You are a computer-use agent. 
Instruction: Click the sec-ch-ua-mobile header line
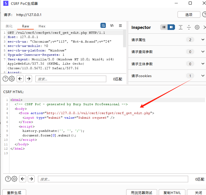pos(28,46)
